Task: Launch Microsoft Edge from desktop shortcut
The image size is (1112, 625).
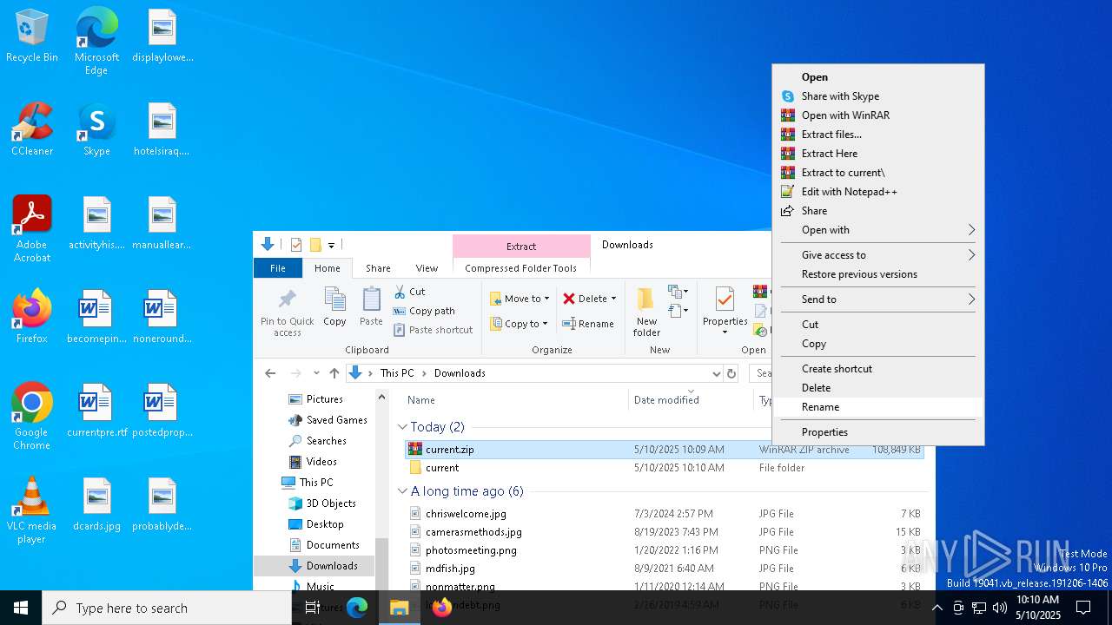Action: [96, 42]
